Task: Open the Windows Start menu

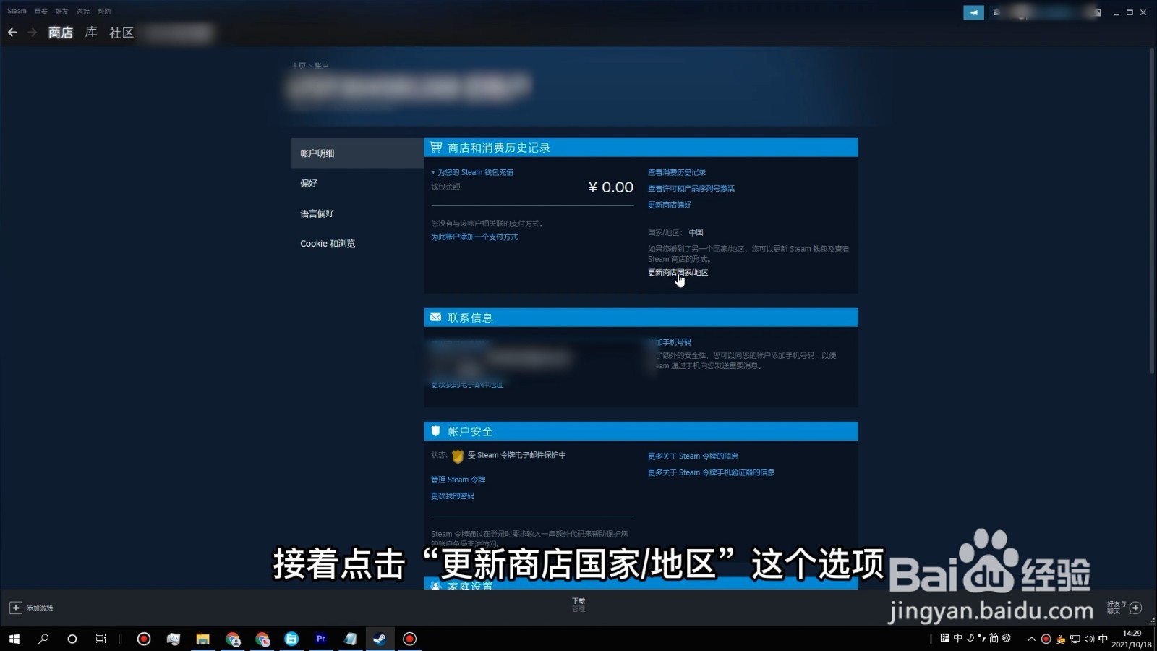Action: coord(14,639)
